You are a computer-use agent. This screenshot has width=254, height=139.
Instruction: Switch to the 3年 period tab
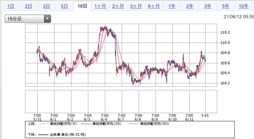click(x=208, y=6)
